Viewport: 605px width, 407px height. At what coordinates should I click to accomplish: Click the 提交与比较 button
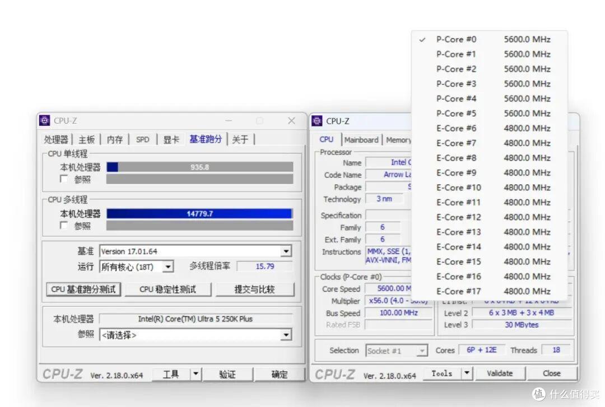coord(255,289)
